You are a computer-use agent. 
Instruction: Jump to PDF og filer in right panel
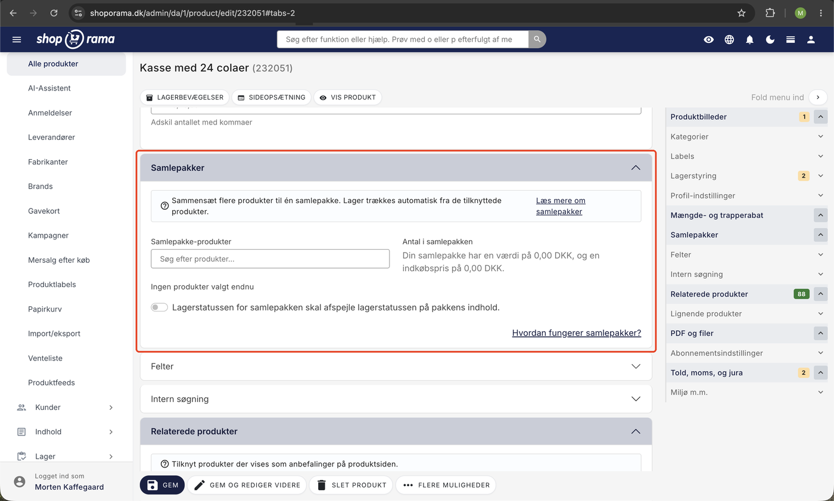click(692, 333)
